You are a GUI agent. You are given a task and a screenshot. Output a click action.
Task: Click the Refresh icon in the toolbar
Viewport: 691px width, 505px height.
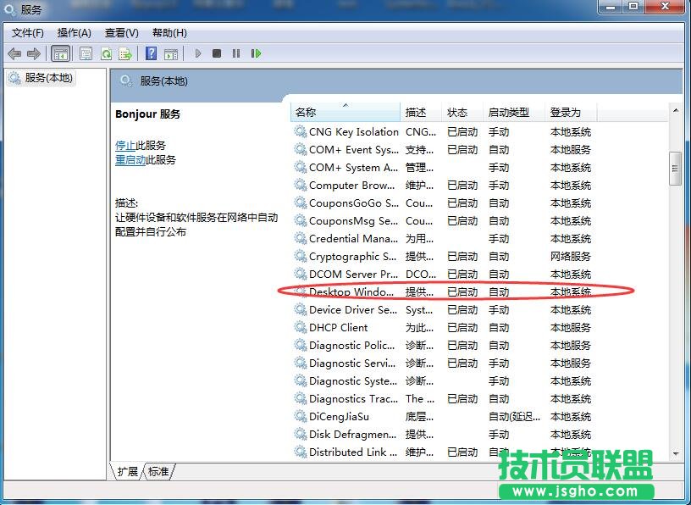point(106,53)
